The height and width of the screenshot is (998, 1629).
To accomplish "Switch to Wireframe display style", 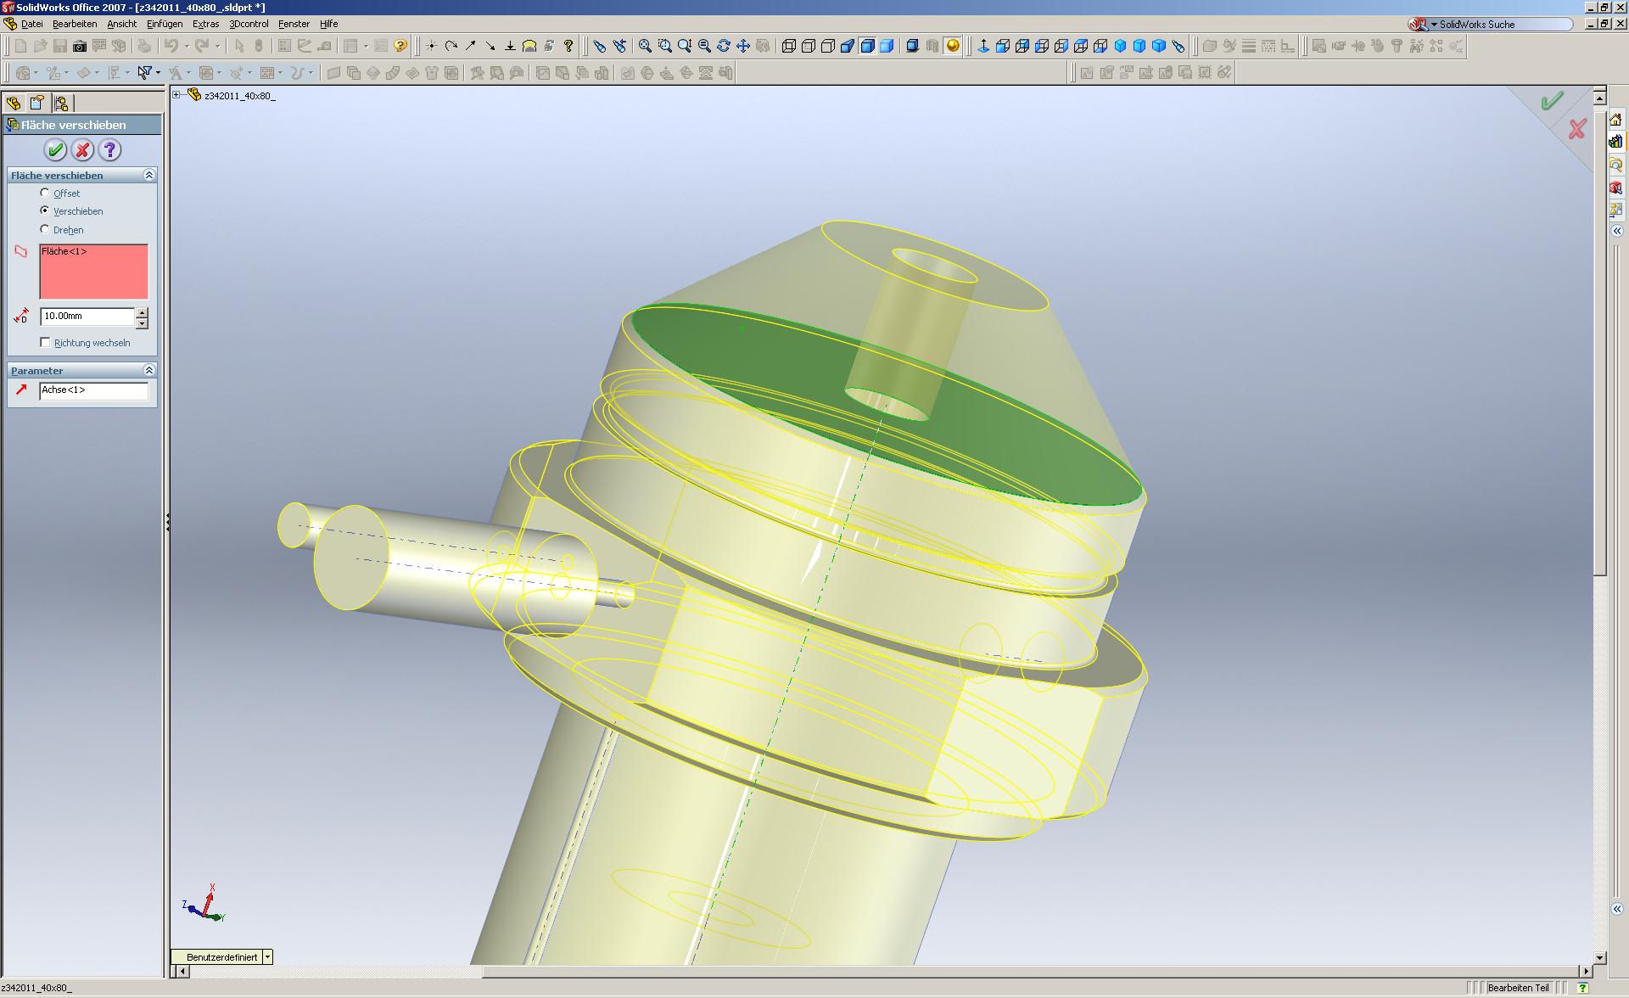I will coord(789,46).
